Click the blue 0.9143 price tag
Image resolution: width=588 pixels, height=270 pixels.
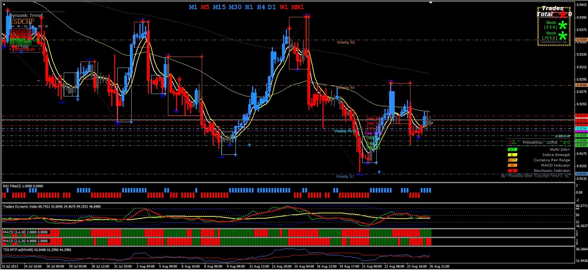point(581,174)
